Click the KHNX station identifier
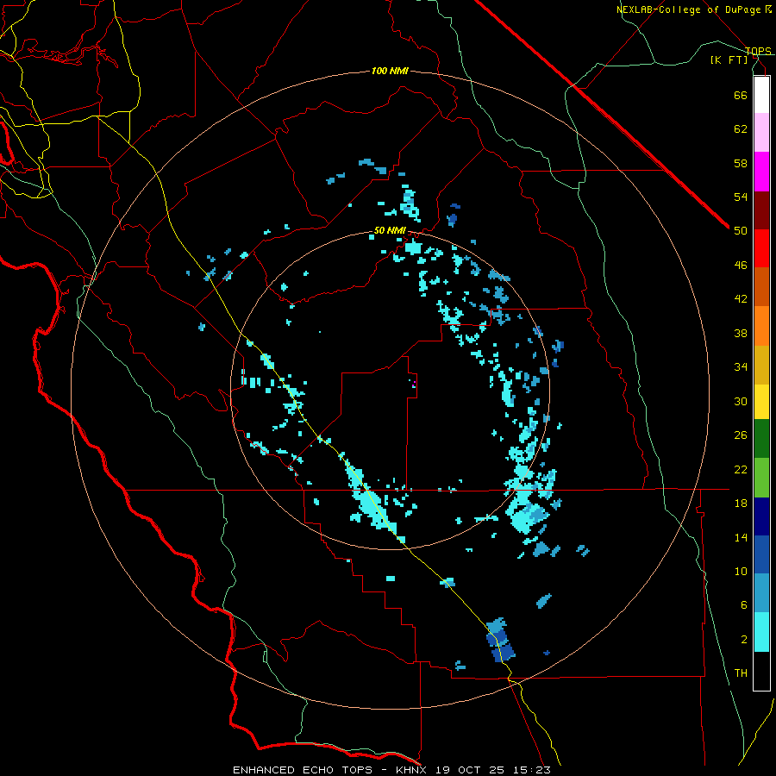 (411, 770)
